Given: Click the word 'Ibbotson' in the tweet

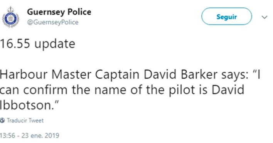Looking at the screenshot, I should coord(25,105).
